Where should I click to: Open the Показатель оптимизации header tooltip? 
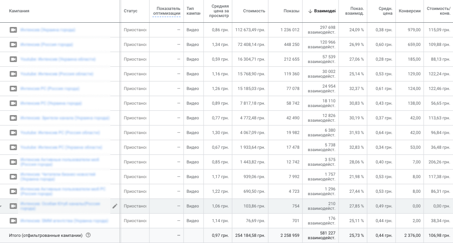coord(167,11)
